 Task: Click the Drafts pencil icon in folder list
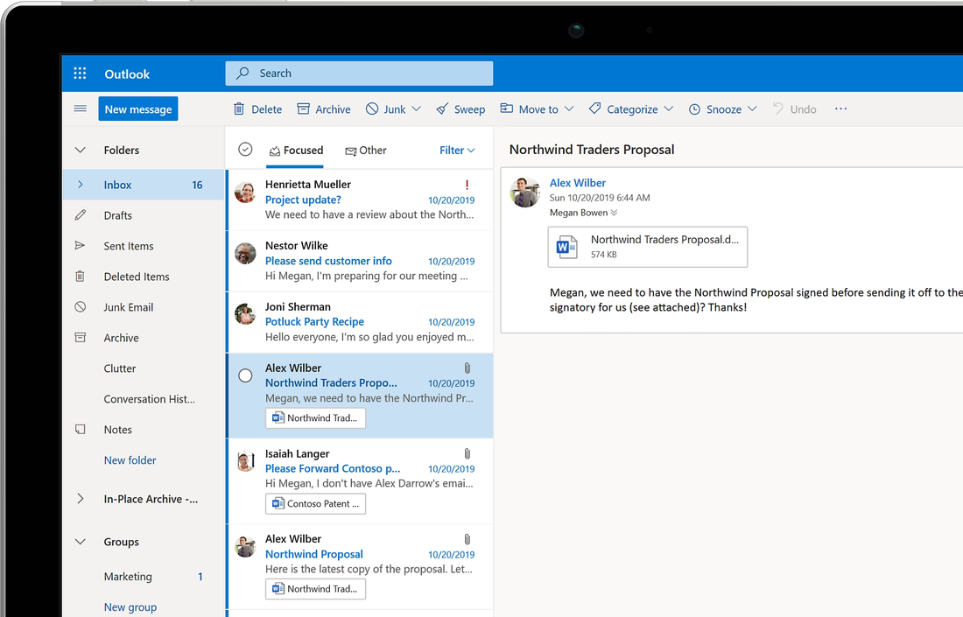tap(80, 215)
